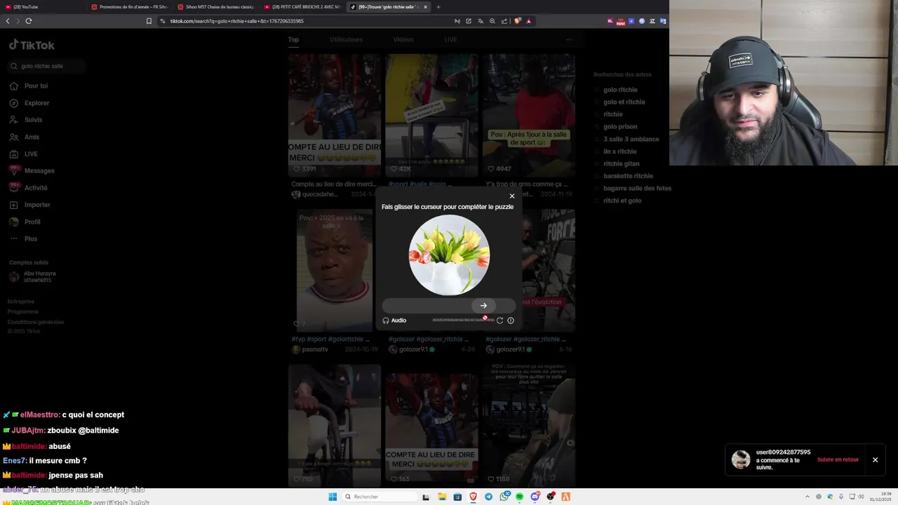Open video with 4947 likes
Viewport: 898px width, 505px height.
[528, 115]
